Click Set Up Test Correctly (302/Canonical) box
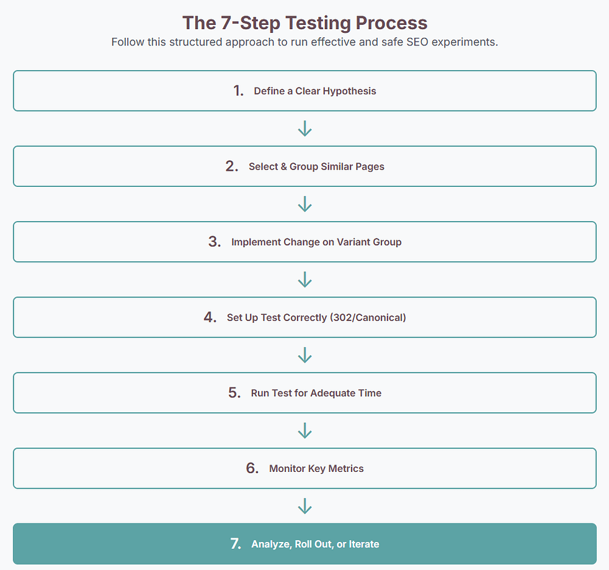The height and width of the screenshot is (570, 609). [304, 317]
